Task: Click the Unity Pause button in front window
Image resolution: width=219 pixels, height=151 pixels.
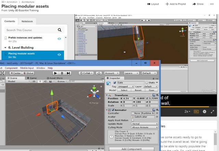Action: point(62,73)
